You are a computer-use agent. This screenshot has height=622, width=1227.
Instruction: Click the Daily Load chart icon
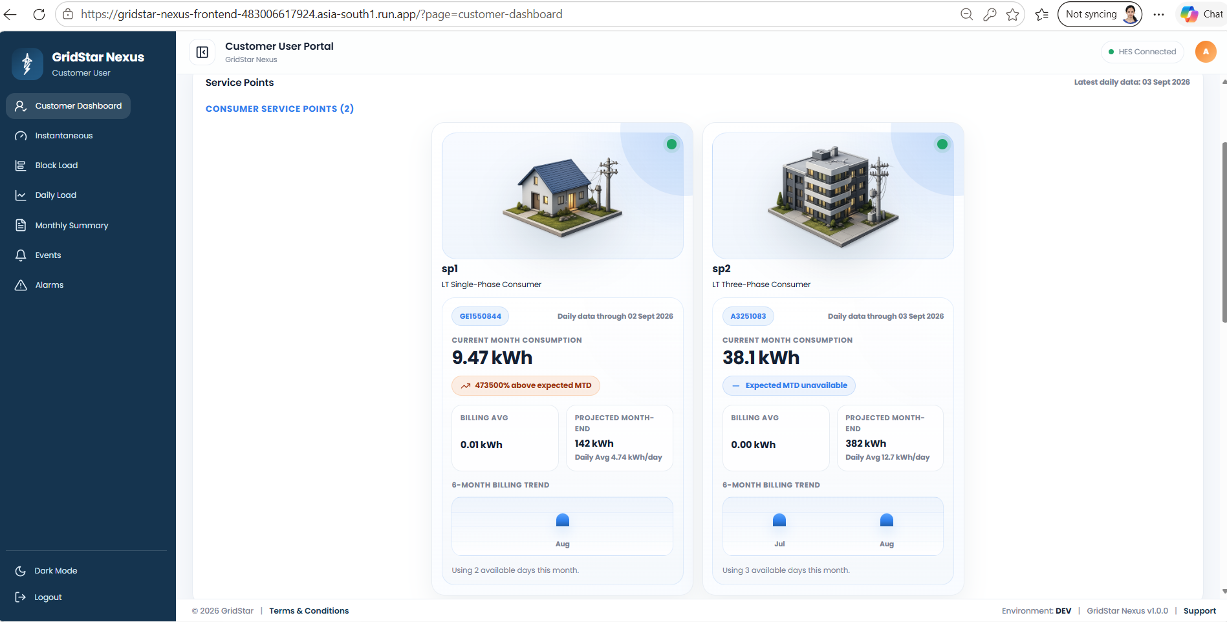(x=21, y=195)
